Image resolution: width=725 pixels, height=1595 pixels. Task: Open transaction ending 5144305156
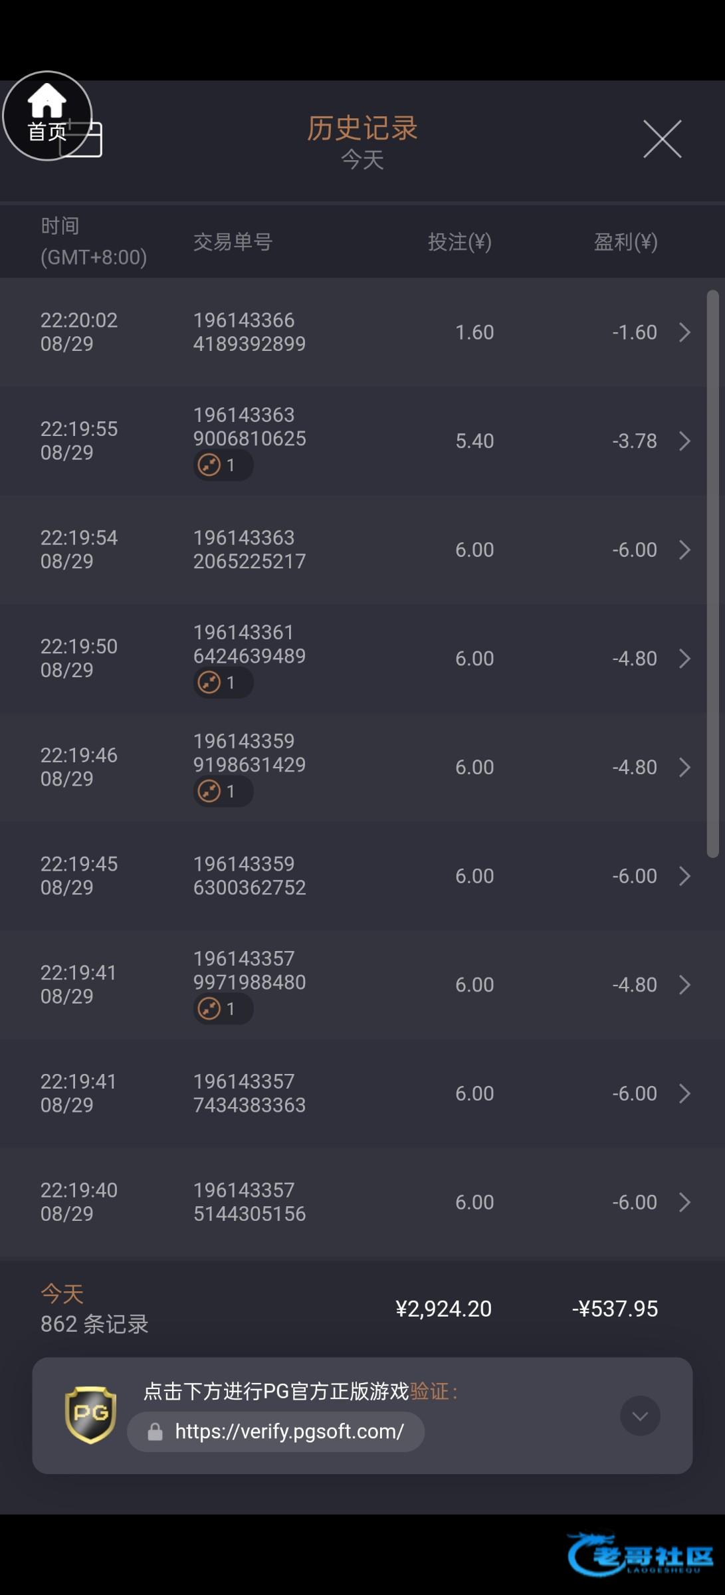click(249, 1202)
